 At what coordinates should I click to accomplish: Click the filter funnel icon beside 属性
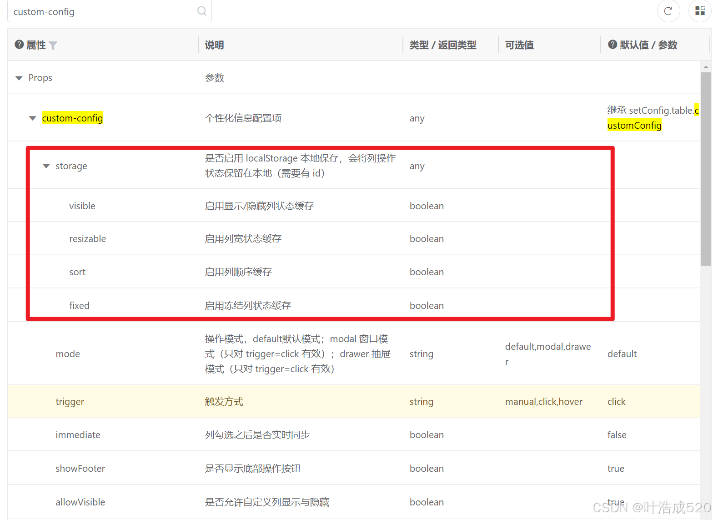coord(53,45)
